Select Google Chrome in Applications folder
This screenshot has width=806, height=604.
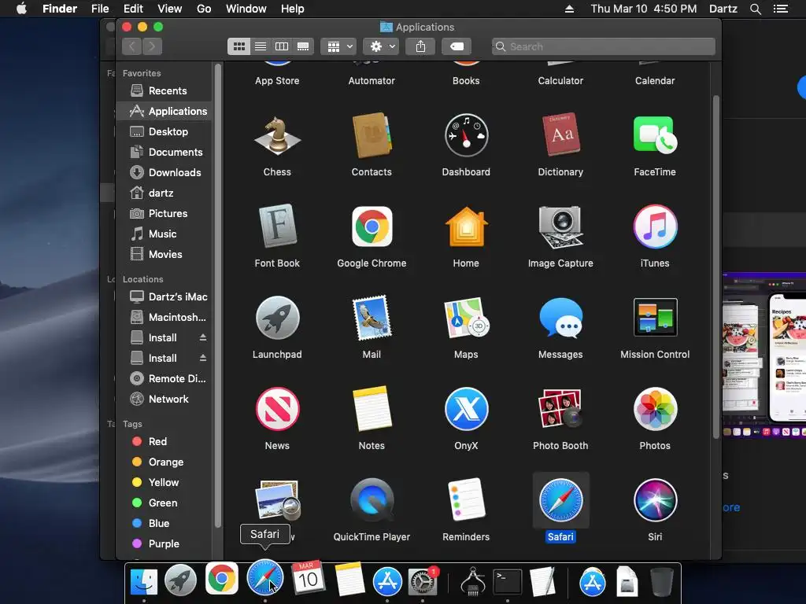[372, 226]
